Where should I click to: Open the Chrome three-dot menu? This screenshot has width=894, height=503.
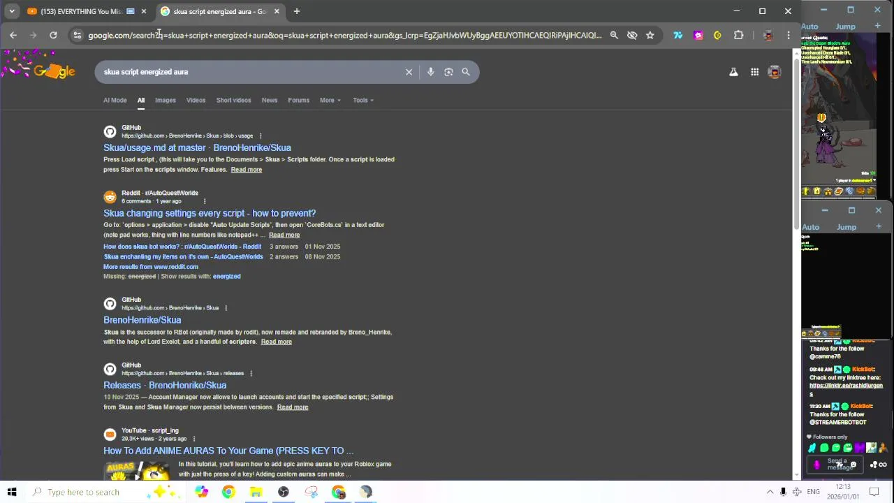[789, 35]
